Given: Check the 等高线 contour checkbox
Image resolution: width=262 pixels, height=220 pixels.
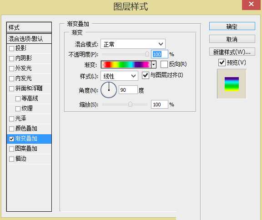Looking at the screenshot, I should pos(18,99).
